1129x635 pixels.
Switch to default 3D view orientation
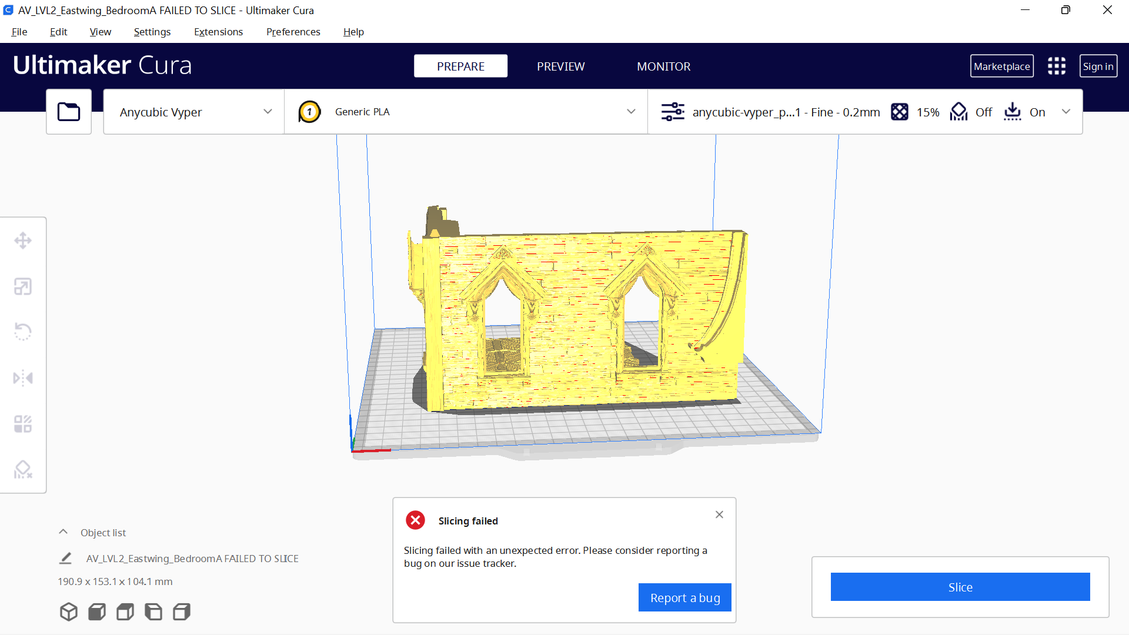coord(68,611)
